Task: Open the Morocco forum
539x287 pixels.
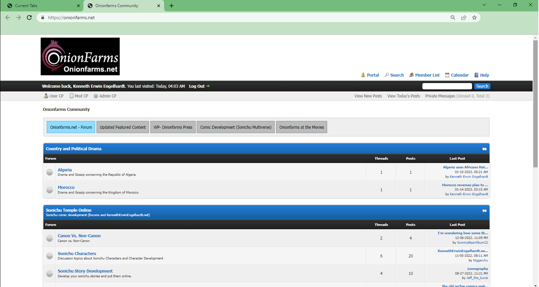Action: [x=66, y=188]
